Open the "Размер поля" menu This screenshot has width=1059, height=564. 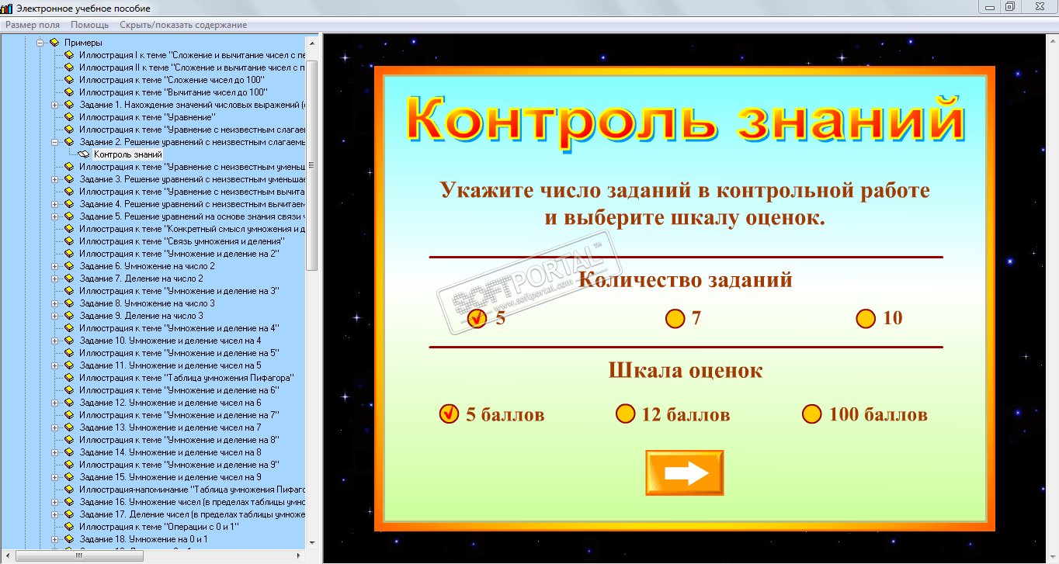point(33,25)
